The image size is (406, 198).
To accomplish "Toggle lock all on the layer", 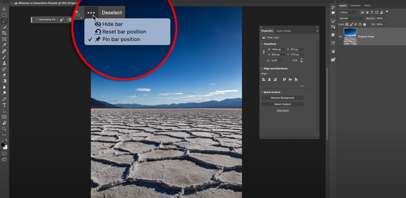I will point(365,24).
